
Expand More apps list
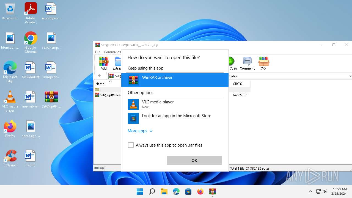[140, 131]
